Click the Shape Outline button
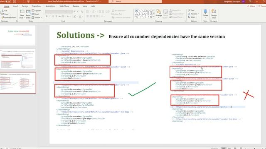This screenshot has width=266, height=149. click(176, 14)
